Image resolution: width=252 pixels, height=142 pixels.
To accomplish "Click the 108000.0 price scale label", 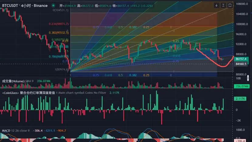I will point(242,4).
